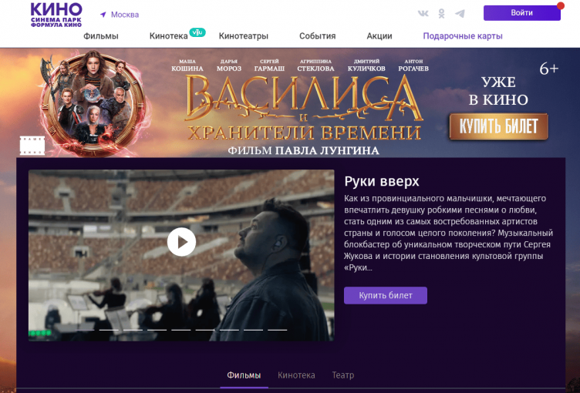This screenshot has height=393, width=580.
Task: Click the viju badge next to Кинотека
Action: (197, 32)
